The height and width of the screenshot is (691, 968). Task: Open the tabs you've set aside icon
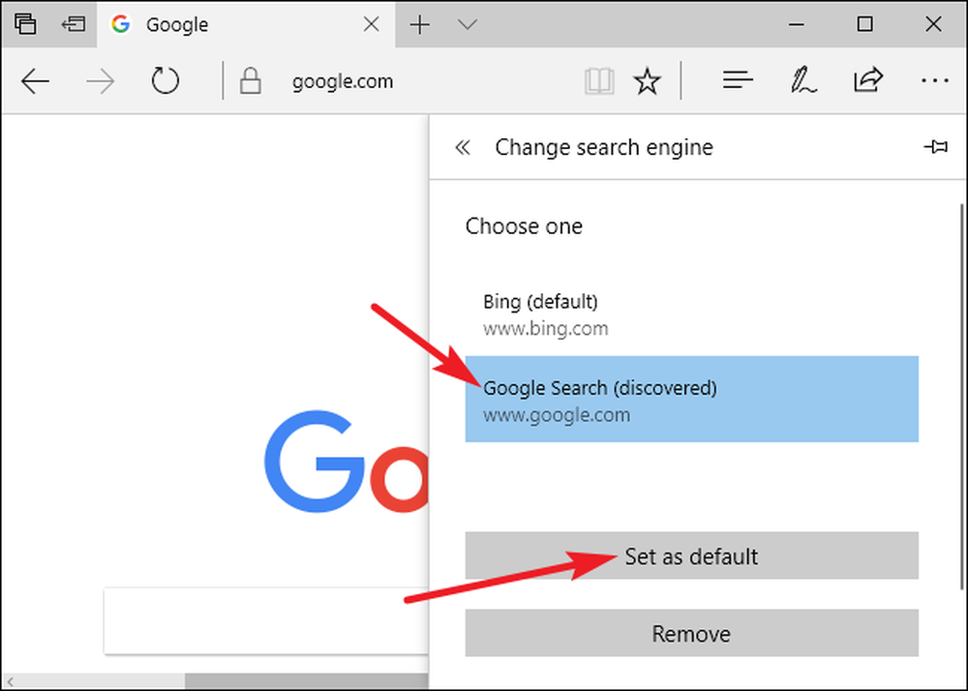(25, 24)
